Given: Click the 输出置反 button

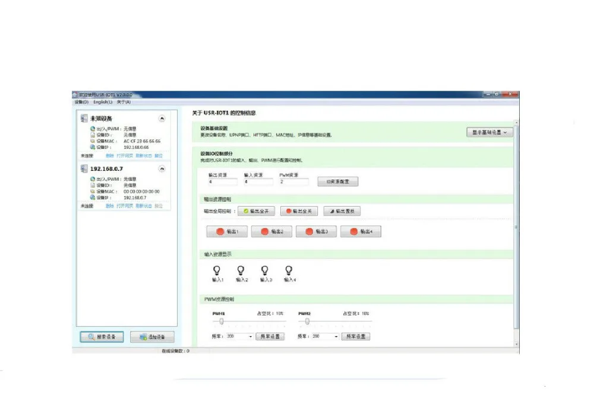Looking at the screenshot, I should [342, 211].
